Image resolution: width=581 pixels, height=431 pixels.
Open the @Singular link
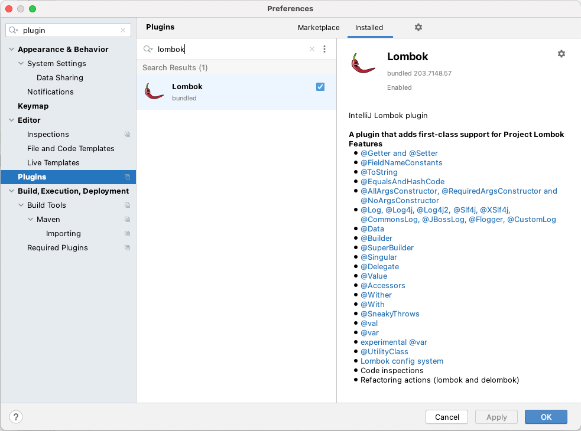[379, 257]
